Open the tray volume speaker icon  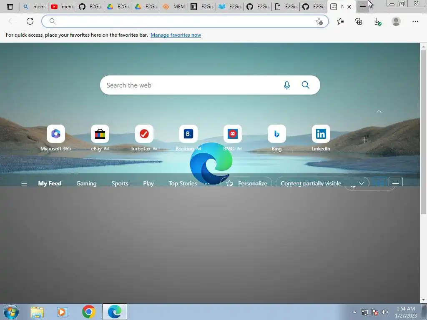(x=384, y=312)
